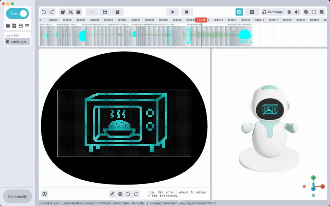Viewport: 330px width, 206px height.
Task: Zoom in the timeline
Action: pos(306,12)
